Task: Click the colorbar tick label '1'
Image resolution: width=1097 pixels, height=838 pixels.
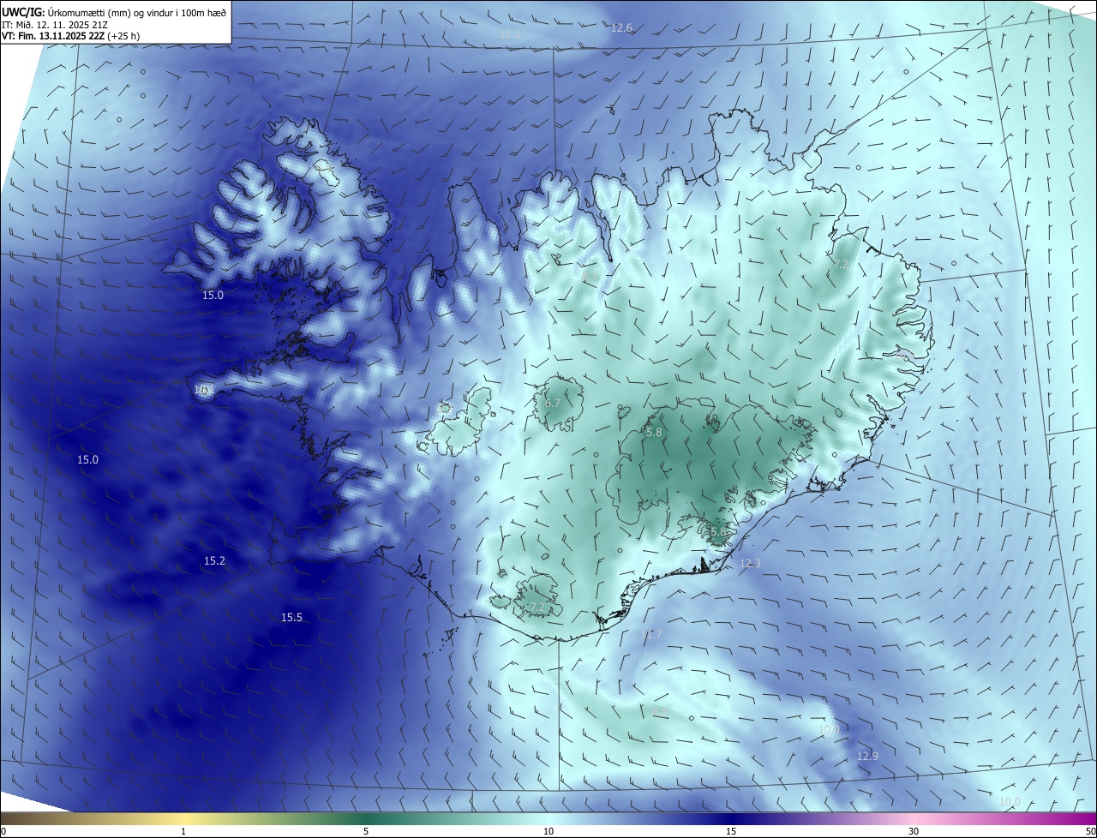Action: coord(183,831)
